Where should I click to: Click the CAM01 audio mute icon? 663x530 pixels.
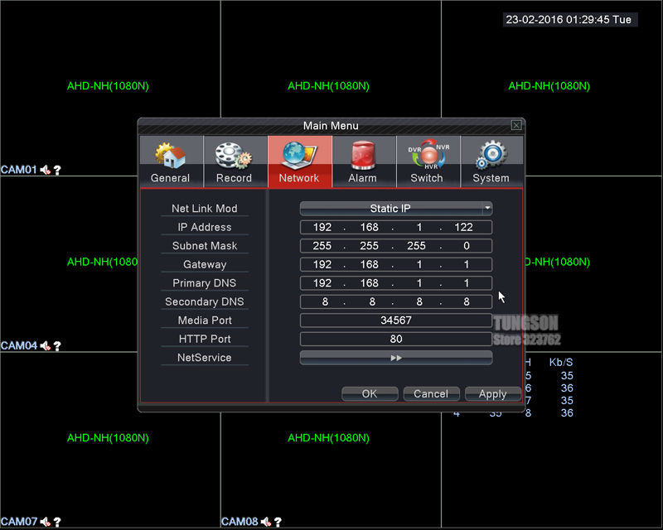point(46,170)
